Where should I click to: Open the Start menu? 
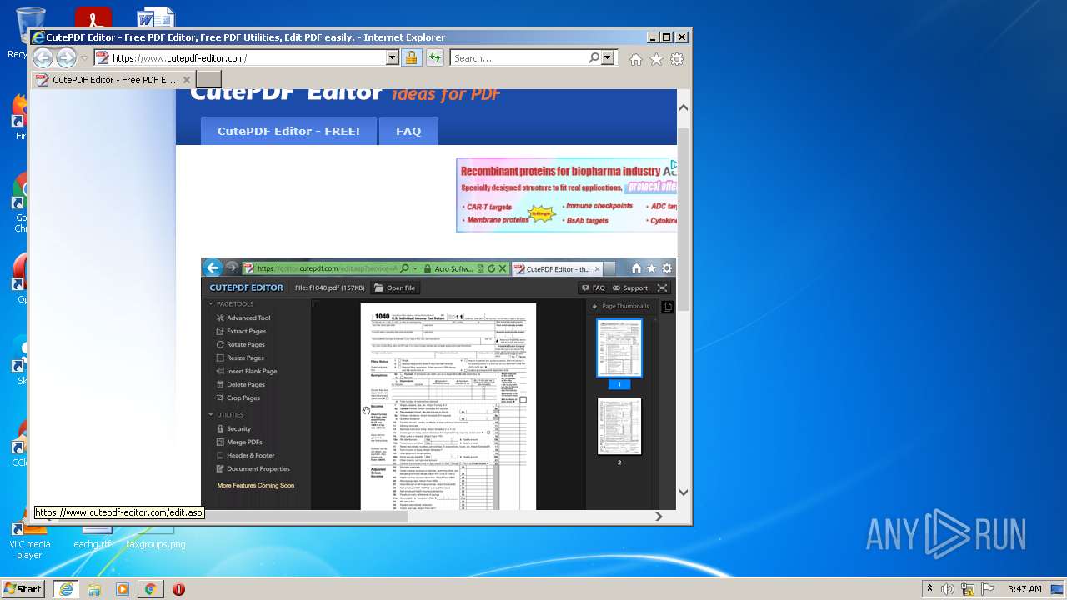23,589
